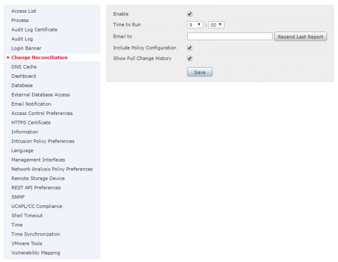This screenshot has width=338, height=262.
Task: Select External Database Access
Action: tap(40, 95)
